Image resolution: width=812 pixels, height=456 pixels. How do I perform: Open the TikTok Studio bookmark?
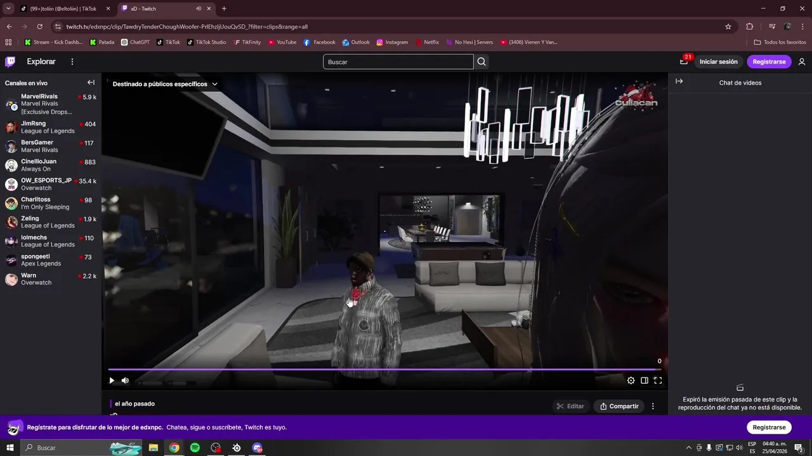tap(206, 42)
